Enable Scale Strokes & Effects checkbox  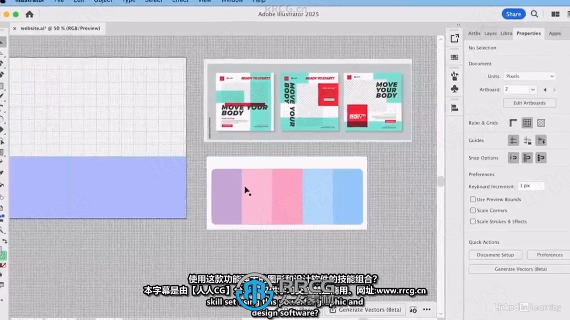click(472, 221)
